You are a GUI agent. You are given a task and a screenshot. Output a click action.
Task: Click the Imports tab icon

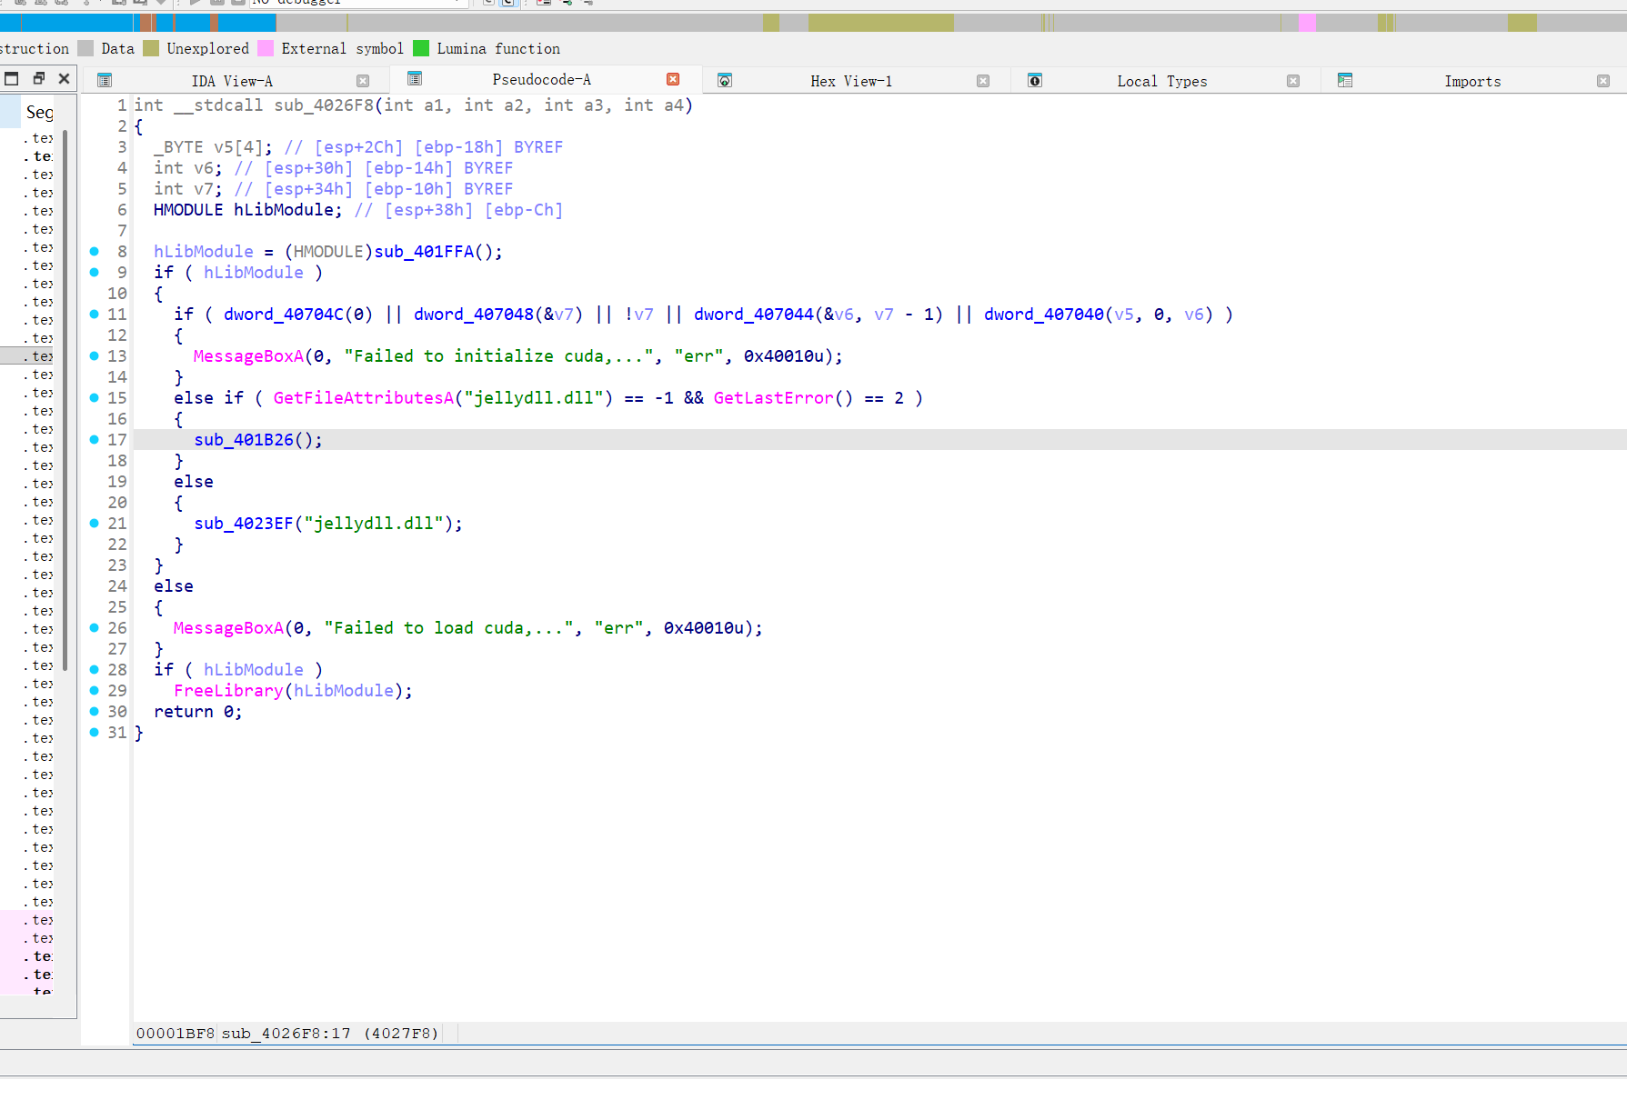pyautogui.click(x=1345, y=81)
